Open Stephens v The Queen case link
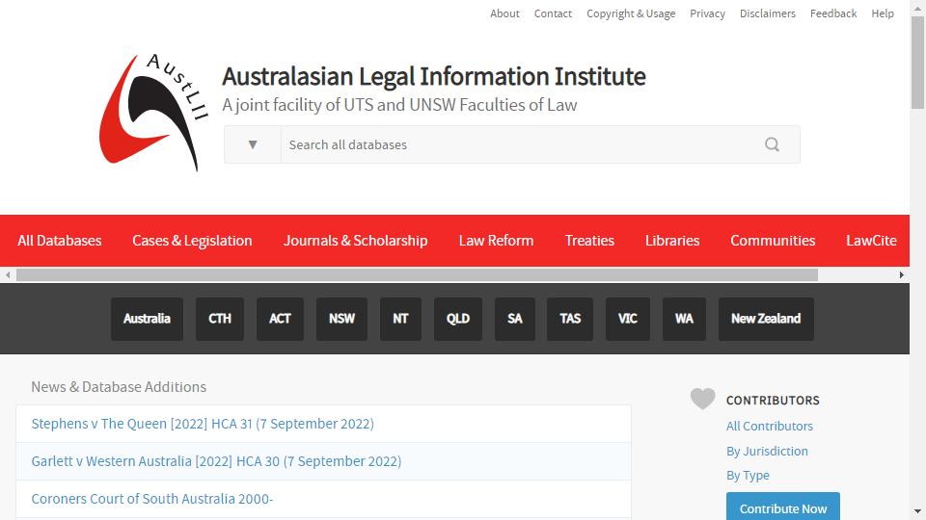The height and width of the screenshot is (520, 926). tap(203, 424)
